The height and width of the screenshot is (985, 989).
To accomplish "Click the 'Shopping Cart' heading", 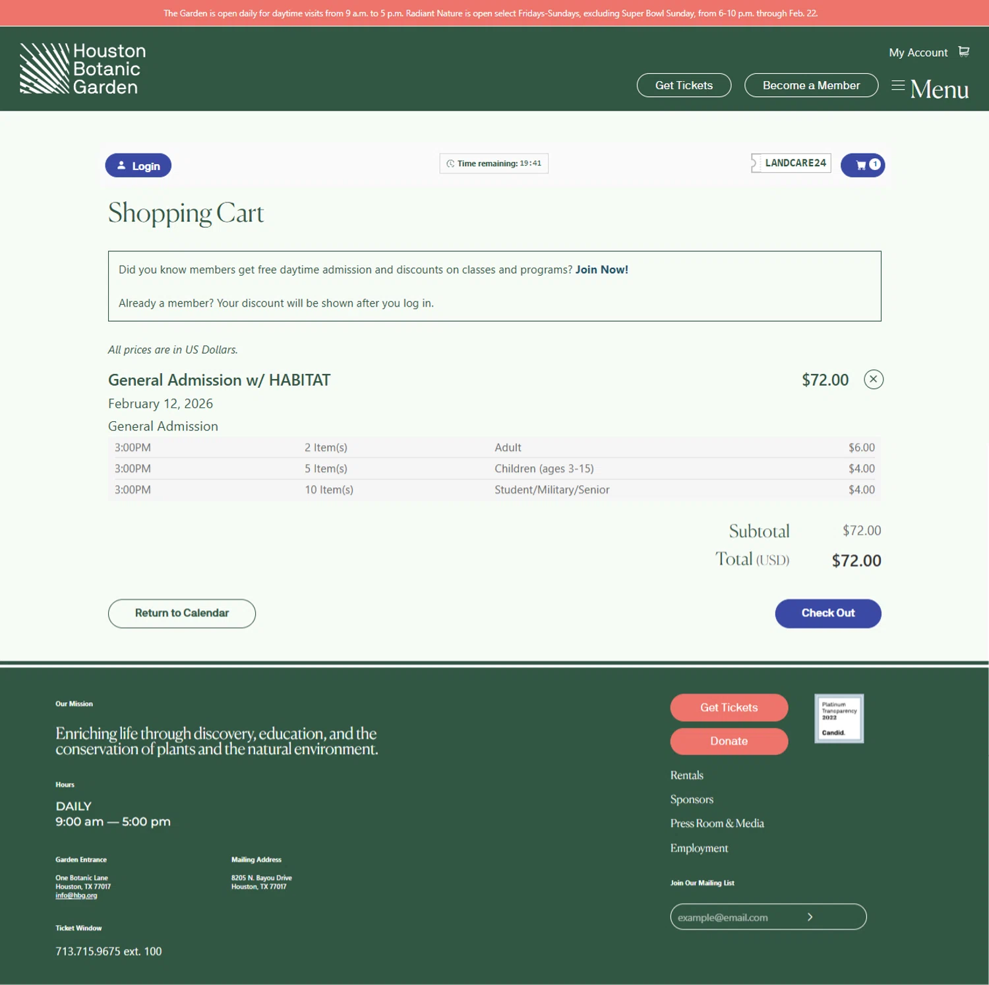I will (186, 214).
